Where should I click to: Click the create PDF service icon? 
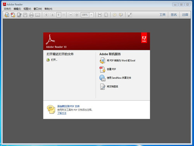(102, 69)
